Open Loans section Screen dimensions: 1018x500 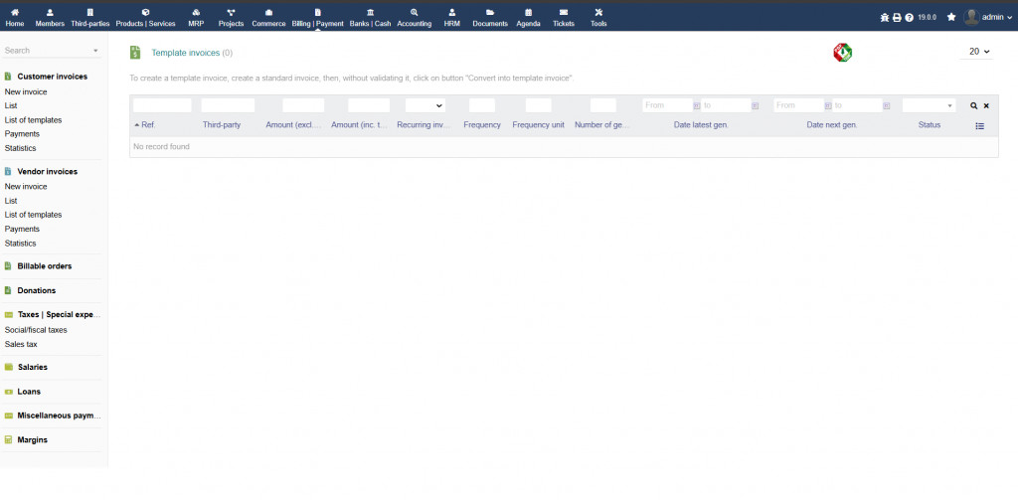tap(29, 392)
